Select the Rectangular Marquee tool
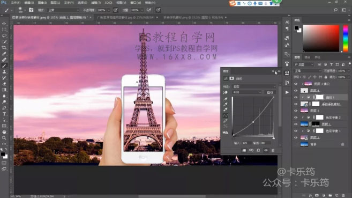Viewport: 352px width, 198px height. pos(4,30)
